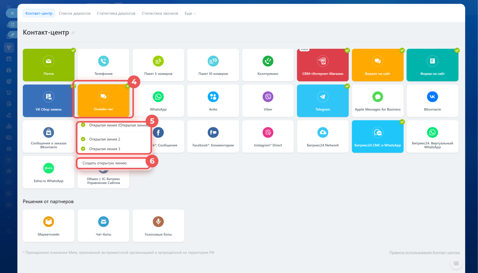Open the Почта mail channel tile
Image resolution: width=478 pixels, height=273 pixels.
coord(49,65)
